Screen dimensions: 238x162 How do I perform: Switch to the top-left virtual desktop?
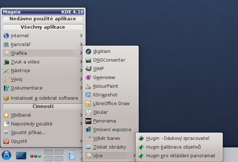coord(49,152)
